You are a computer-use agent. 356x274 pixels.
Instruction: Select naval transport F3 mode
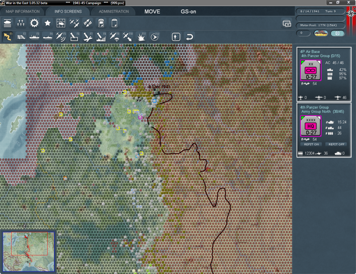(x=34, y=37)
